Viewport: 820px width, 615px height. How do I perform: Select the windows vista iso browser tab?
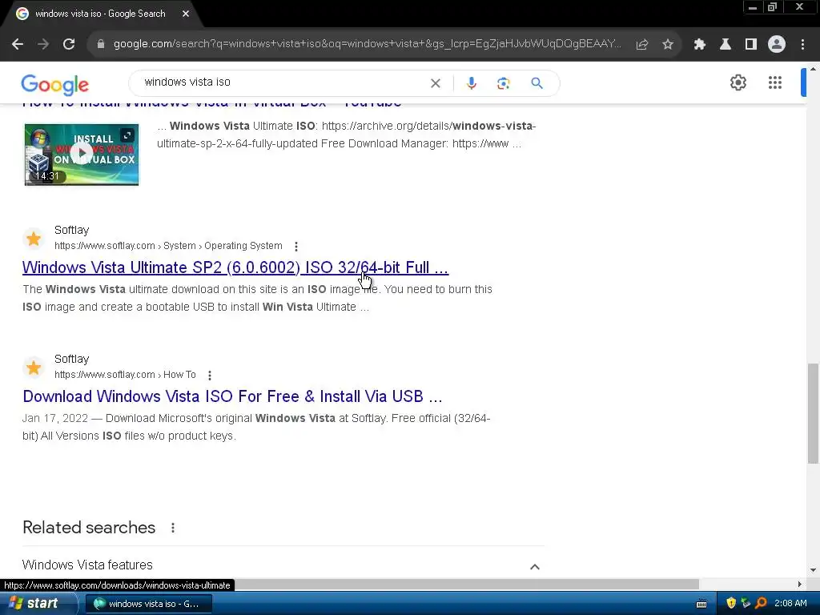click(100, 14)
